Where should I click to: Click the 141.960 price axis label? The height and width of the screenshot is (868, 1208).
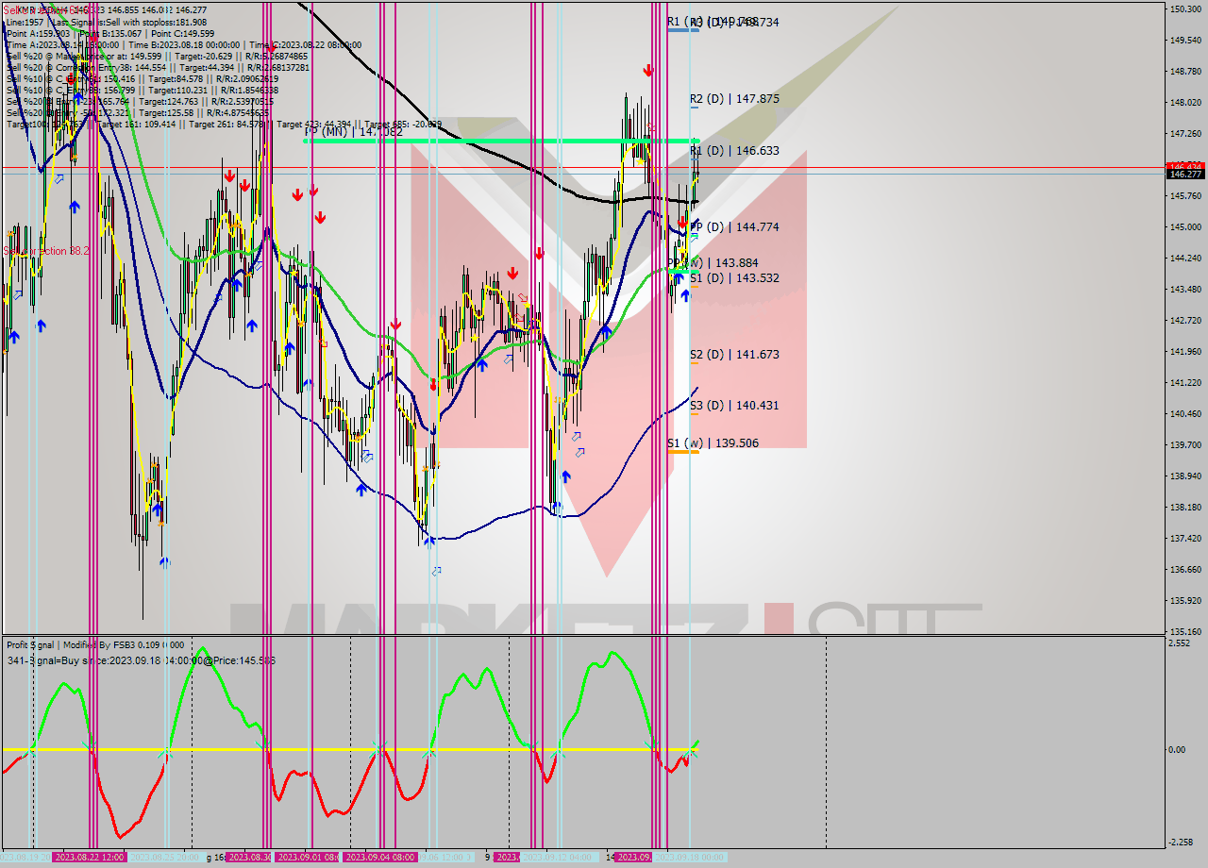[1184, 351]
